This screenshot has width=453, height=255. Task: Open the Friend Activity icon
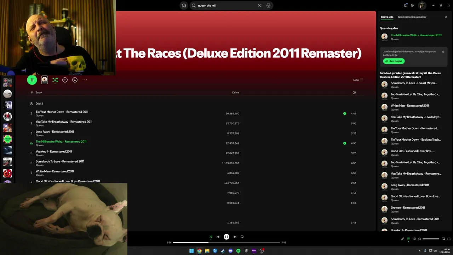point(412,5)
